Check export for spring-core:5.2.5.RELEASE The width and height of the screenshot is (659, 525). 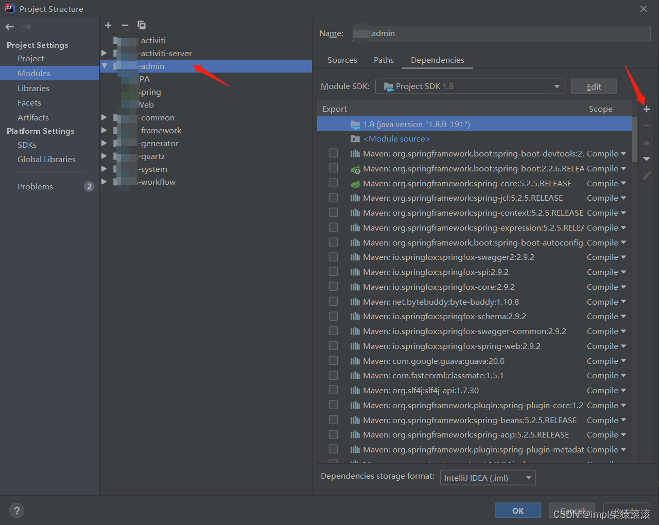[x=334, y=183]
